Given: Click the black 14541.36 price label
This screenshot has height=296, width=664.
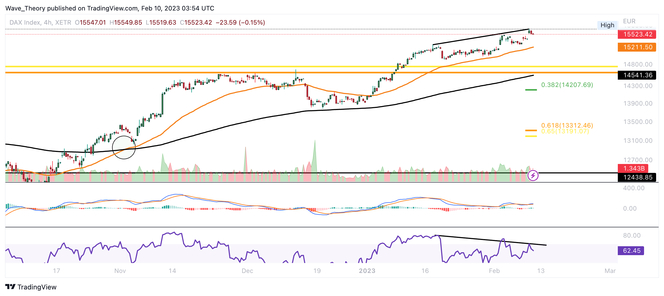Looking at the screenshot, I should click(637, 75).
